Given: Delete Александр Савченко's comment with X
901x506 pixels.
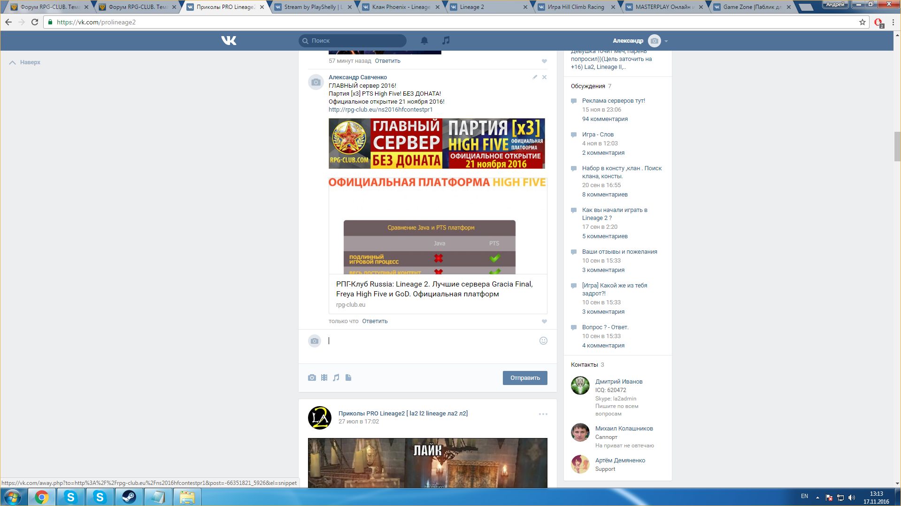Looking at the screenshot, I should point(545,77).
